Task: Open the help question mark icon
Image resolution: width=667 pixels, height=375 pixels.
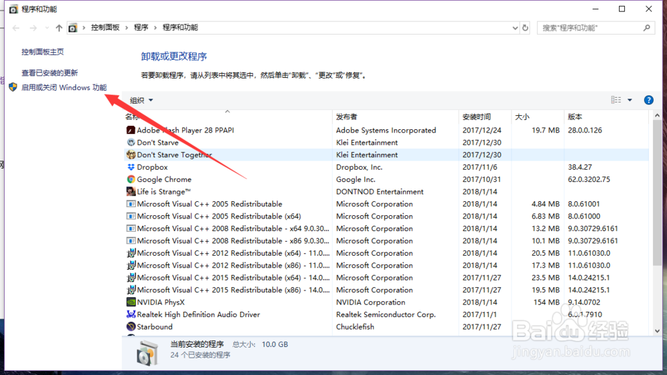Action: [x=648, y=100]
